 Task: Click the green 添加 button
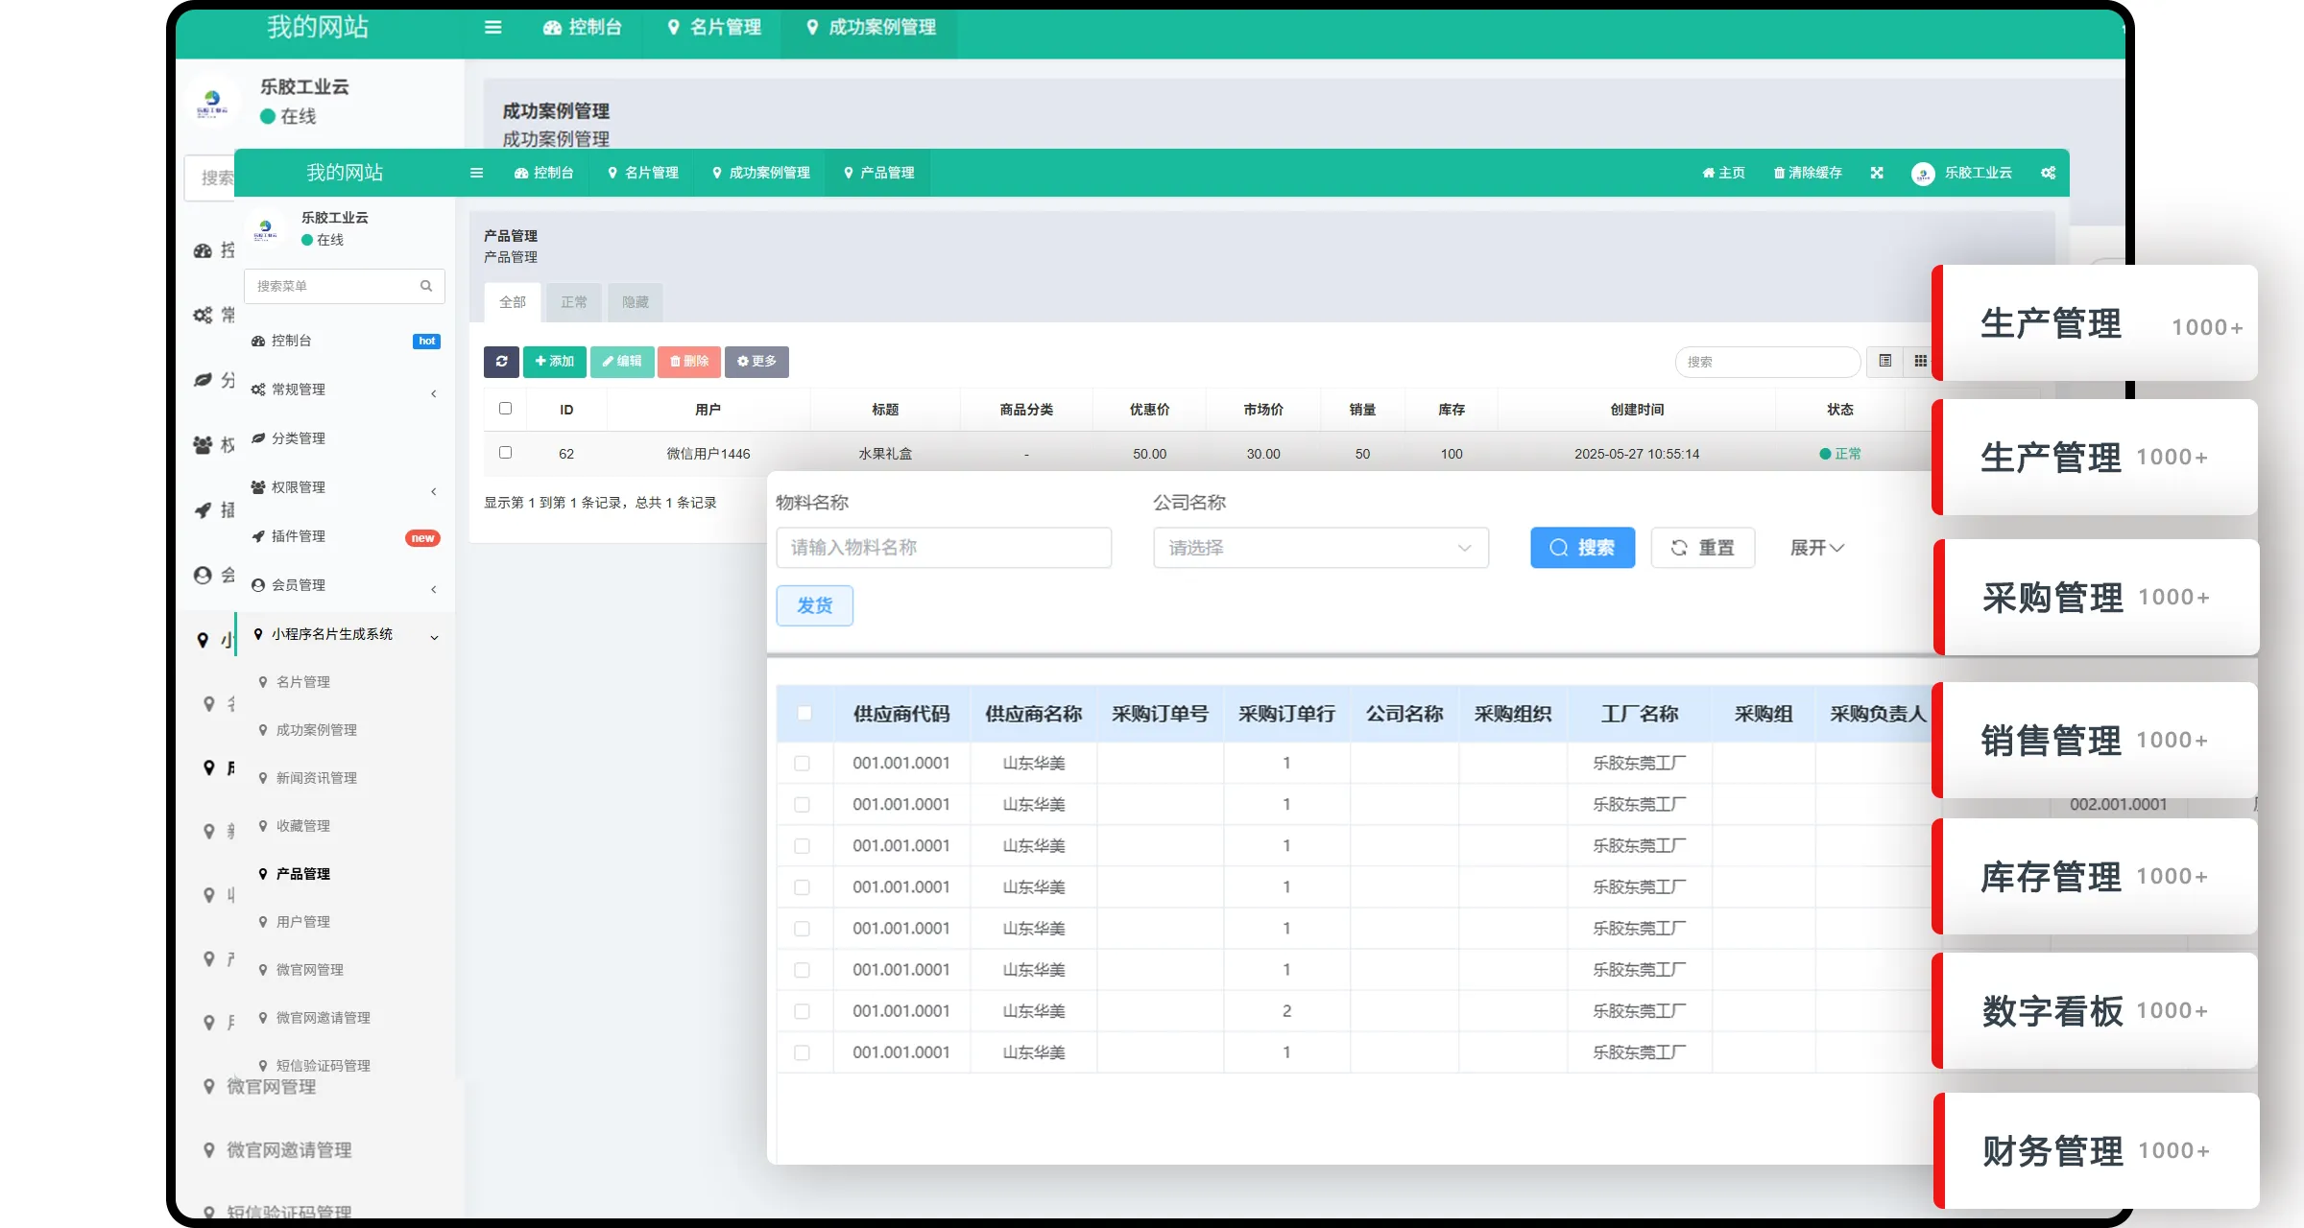pyautogui.click(x=555, y=362)
